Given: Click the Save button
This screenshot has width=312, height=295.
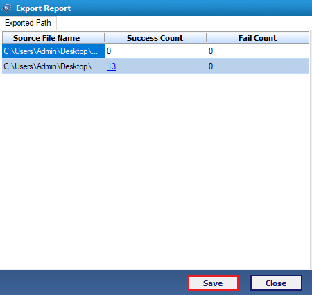Looking at the screenshot, I should (213, 283).
